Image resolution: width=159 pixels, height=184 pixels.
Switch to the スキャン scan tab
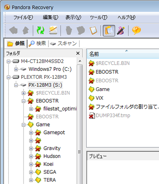[x=64, y=43]
